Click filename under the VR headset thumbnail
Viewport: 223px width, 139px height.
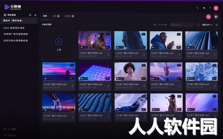coord(91,53)
